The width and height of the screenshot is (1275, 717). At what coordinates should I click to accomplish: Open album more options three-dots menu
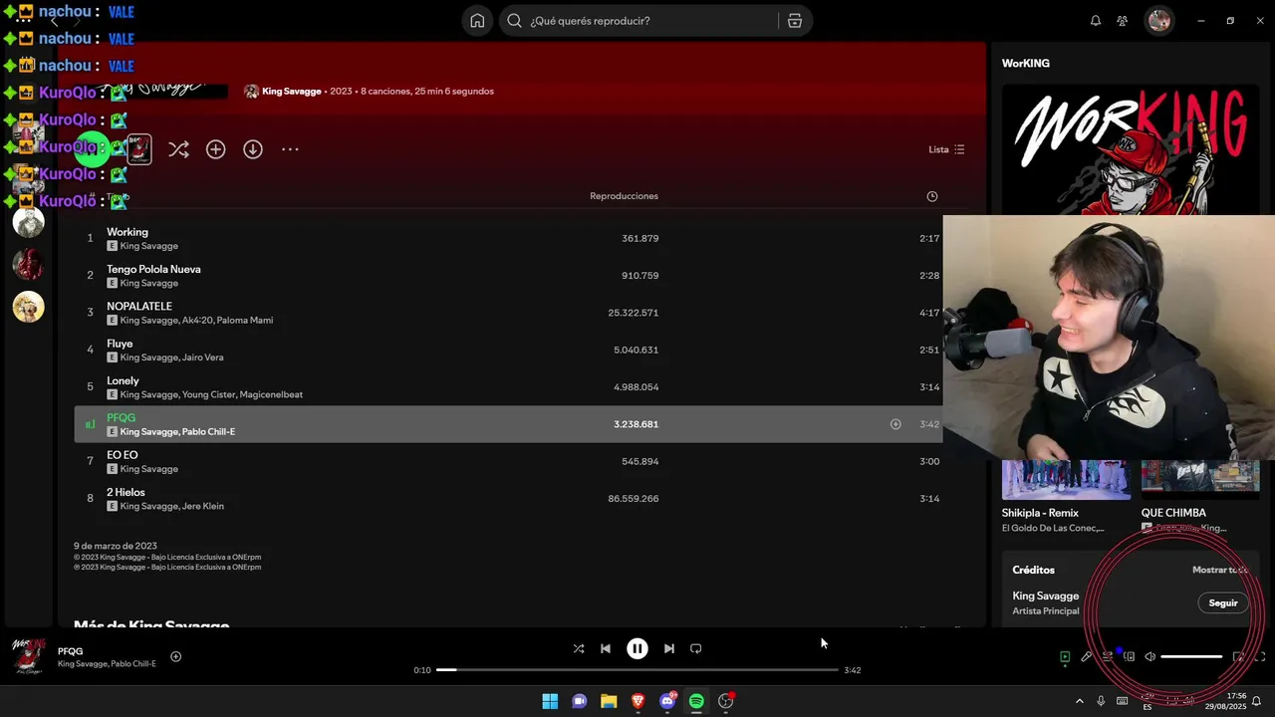(x=290, y=149)
